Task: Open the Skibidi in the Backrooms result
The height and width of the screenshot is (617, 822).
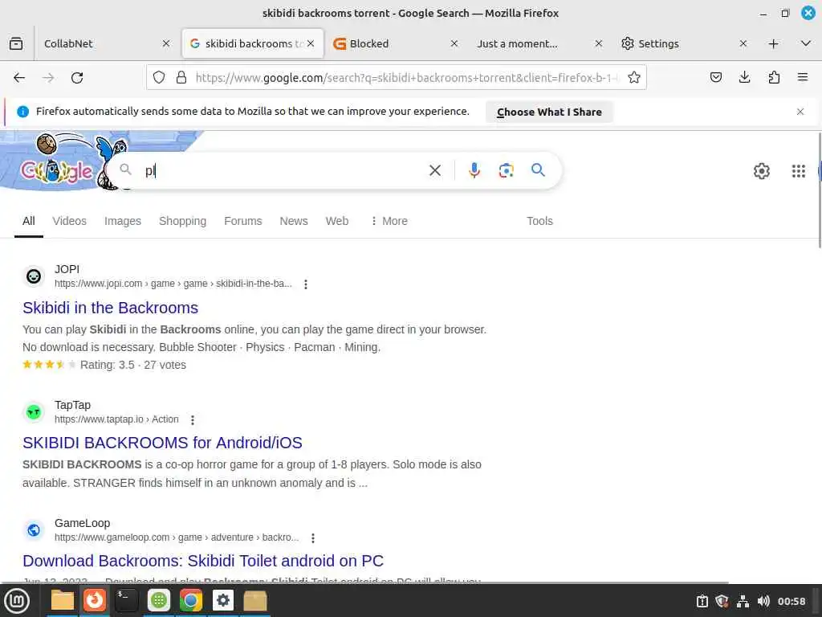Action: [x=110, y=308]
